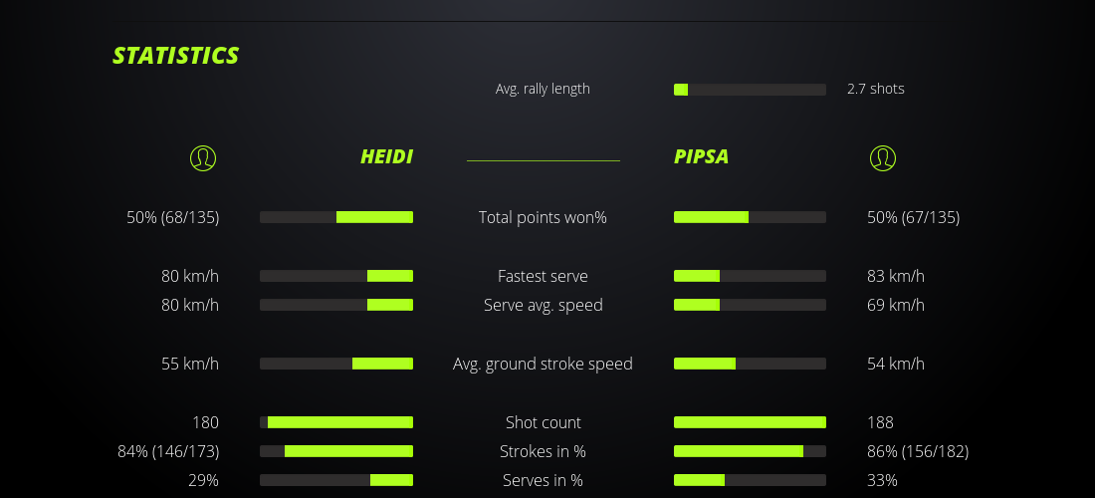Image resolution: width=1095 pixels, height=498 pixels.
Task: Click Pipsa's total points won bar
Action: [x=750, y=217]
